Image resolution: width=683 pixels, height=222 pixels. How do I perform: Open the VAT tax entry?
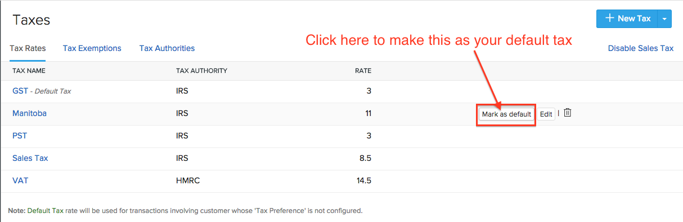point(20,181)
